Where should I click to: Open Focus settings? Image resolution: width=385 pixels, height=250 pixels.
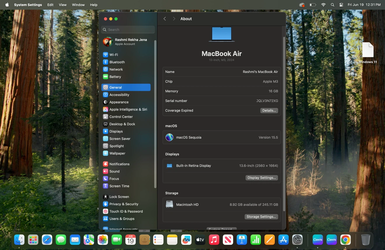click(126, 179)
